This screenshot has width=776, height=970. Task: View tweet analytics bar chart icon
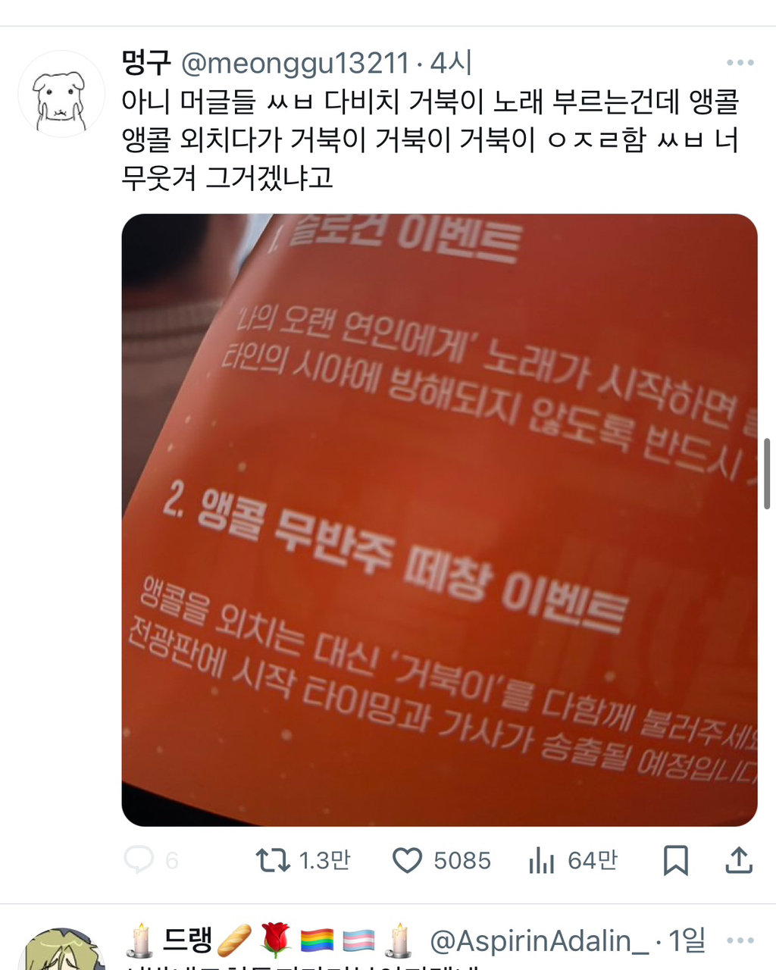(541, 860)
